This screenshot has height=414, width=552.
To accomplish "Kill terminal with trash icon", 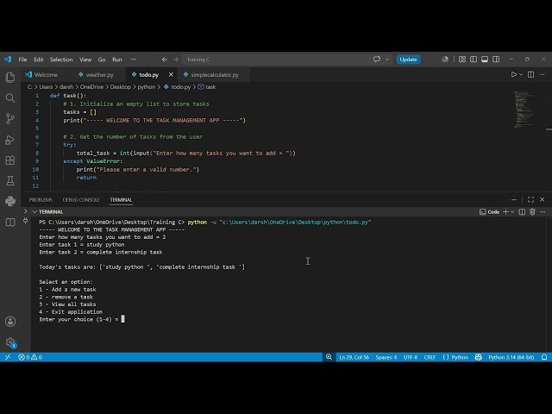I will click(532, 211).
